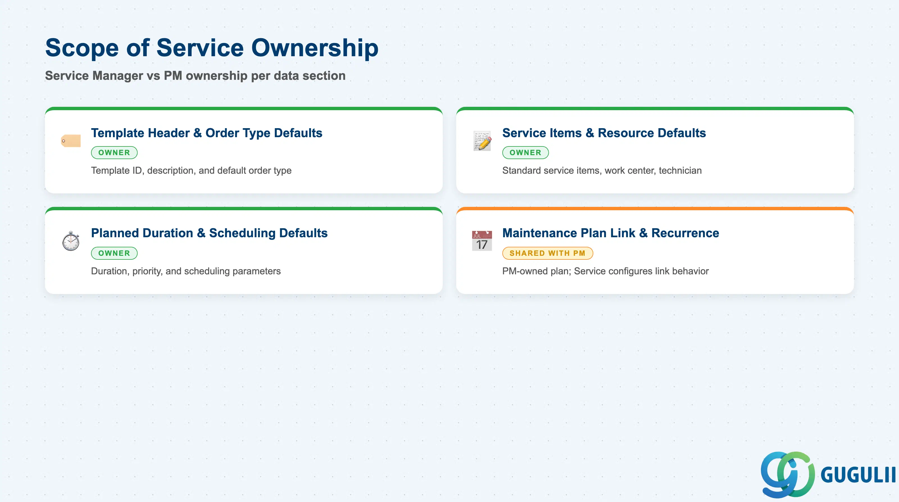
Task: Click the Service Manager vs PM subtitle
Action: tap(196, 76)
